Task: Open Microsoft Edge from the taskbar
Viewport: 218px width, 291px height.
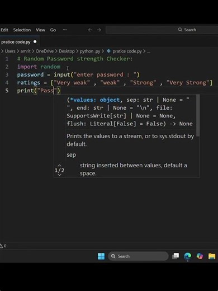Action: click(x=188, y=256)
